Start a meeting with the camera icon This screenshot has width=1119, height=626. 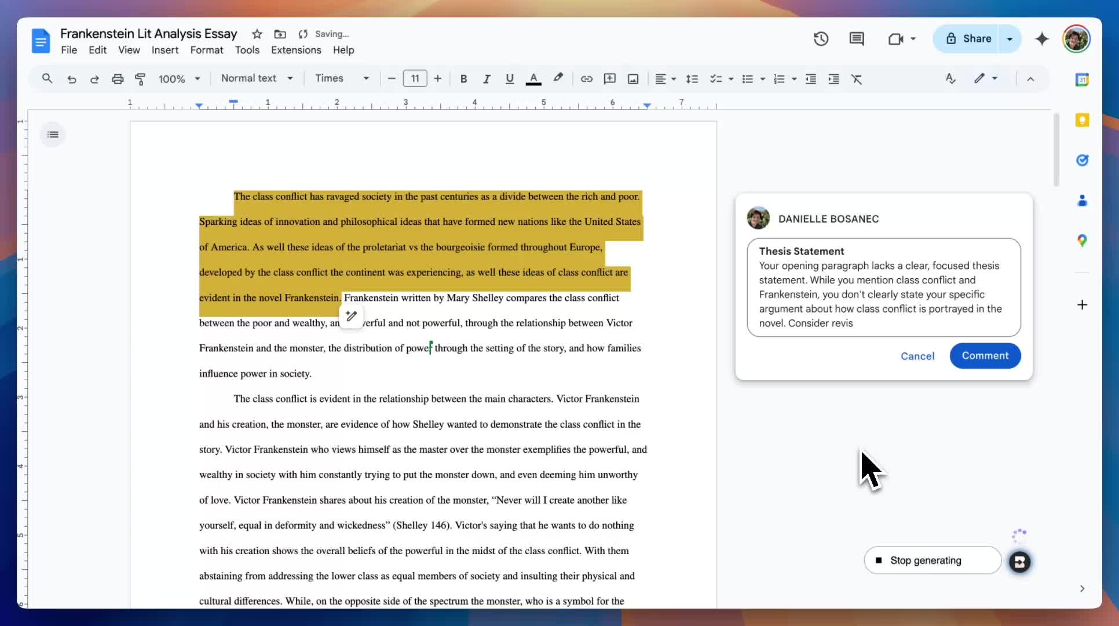pos(896,39)
